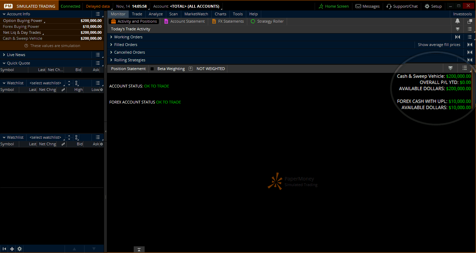Enable the Beta Weighting checkbox
This screenshot has height=253, width=476.
152,69
